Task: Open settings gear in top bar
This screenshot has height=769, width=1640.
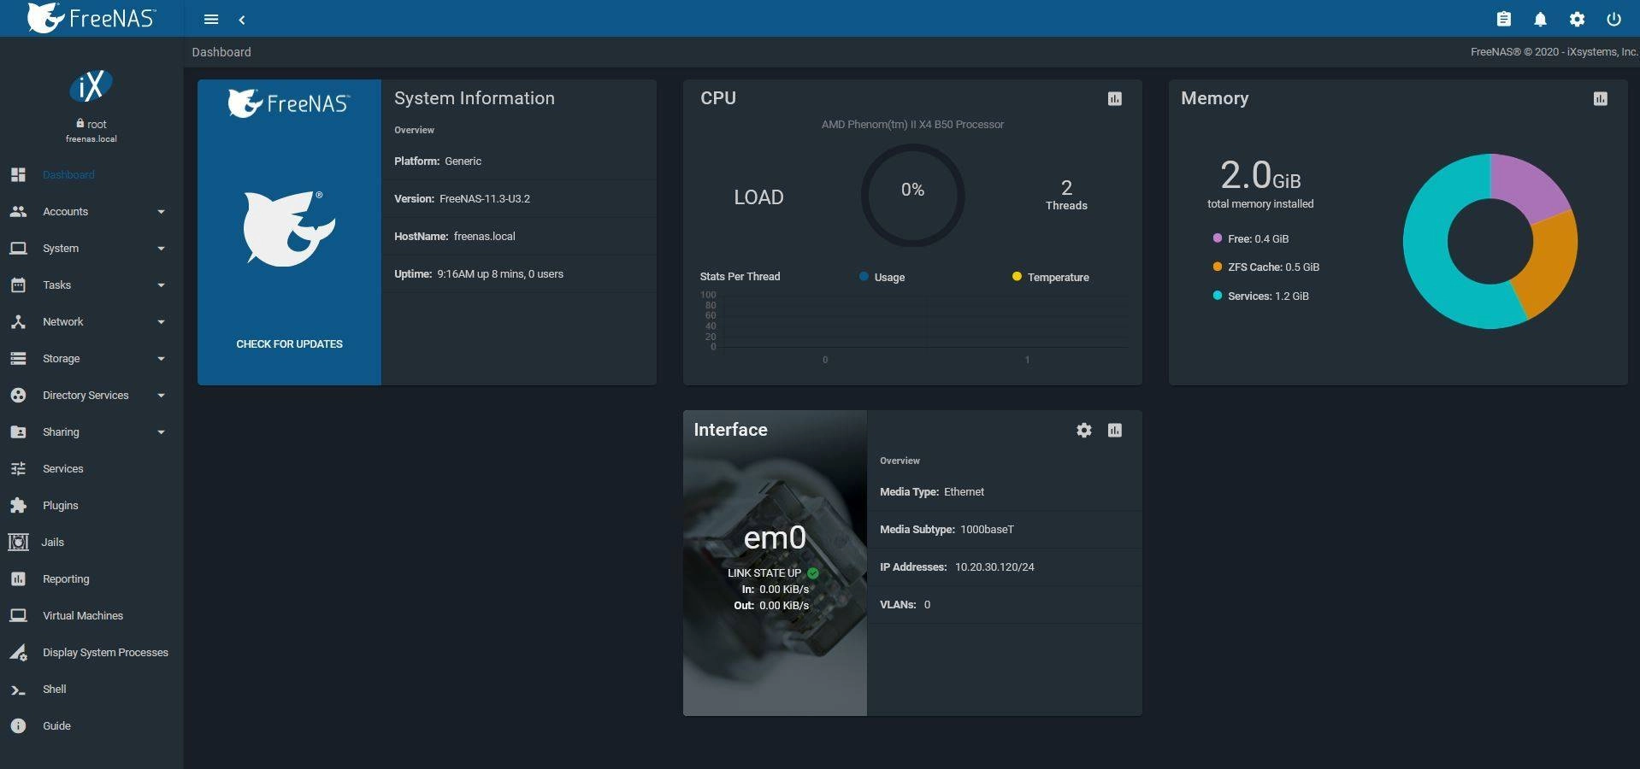Action: point(1577,19)
